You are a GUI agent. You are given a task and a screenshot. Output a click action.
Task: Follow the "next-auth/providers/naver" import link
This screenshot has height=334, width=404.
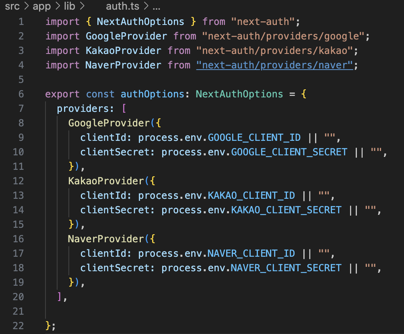point(274,65)
